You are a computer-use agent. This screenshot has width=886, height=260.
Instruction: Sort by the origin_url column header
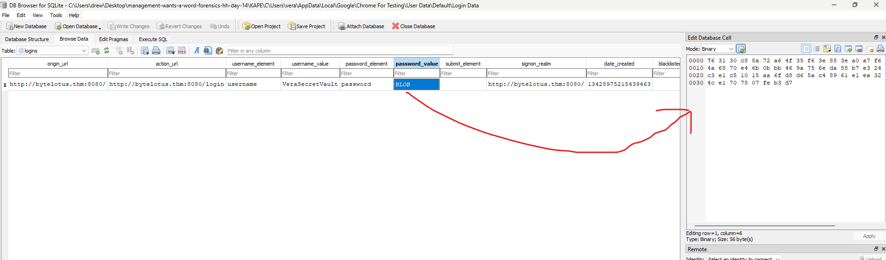point(58,64)
